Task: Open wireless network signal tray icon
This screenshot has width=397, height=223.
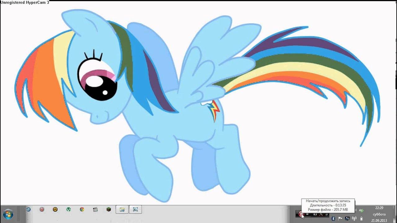Action: coord(354,219)
